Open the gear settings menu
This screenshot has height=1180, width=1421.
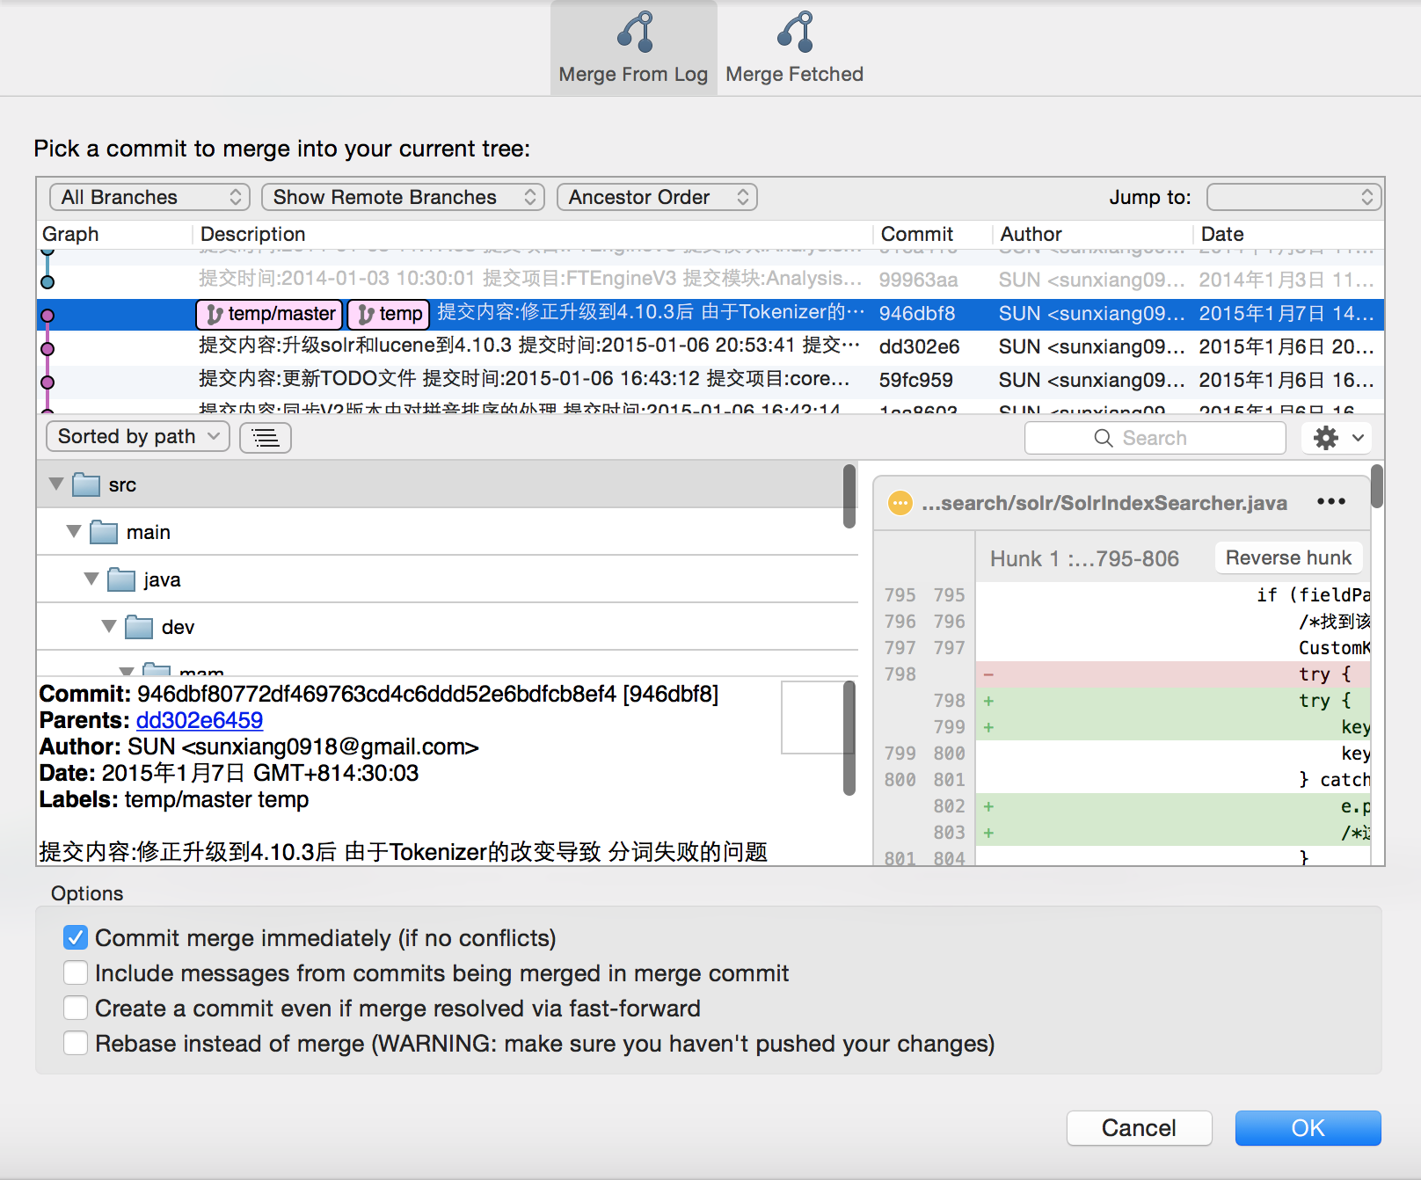pyautogui.click(x=1336, y=437)
